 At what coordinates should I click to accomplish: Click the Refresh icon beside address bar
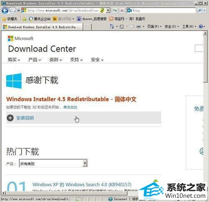click(x=115, y=10)
